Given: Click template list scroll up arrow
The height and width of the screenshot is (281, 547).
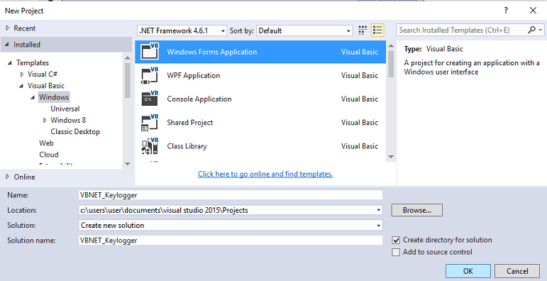Looking at the screenshot, I should (391, 45).
